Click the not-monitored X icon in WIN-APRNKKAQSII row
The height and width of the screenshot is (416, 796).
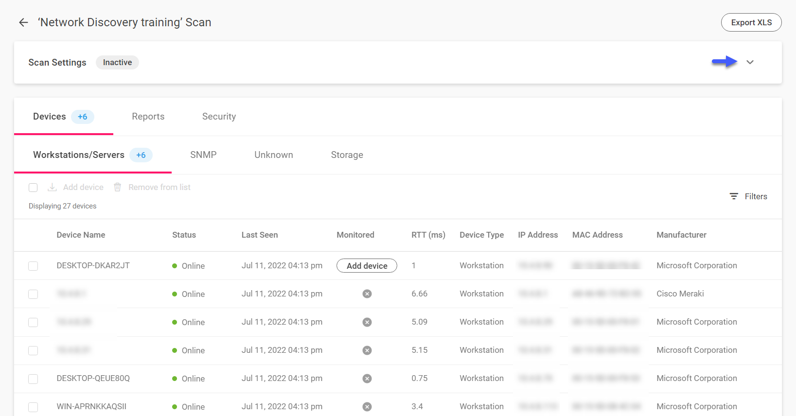[x=367, y=407]
